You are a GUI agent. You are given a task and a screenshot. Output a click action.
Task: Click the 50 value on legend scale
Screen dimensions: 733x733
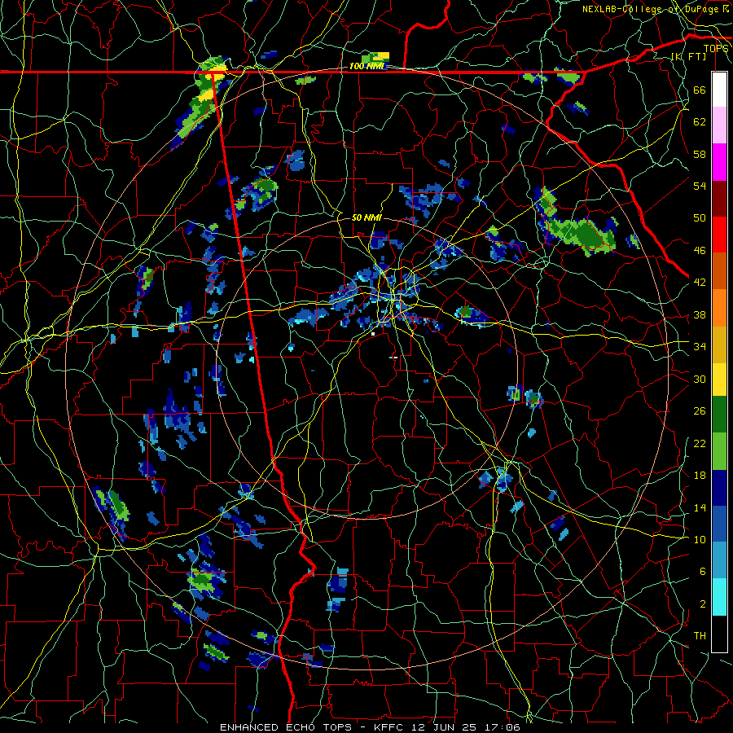pos(700,218)
